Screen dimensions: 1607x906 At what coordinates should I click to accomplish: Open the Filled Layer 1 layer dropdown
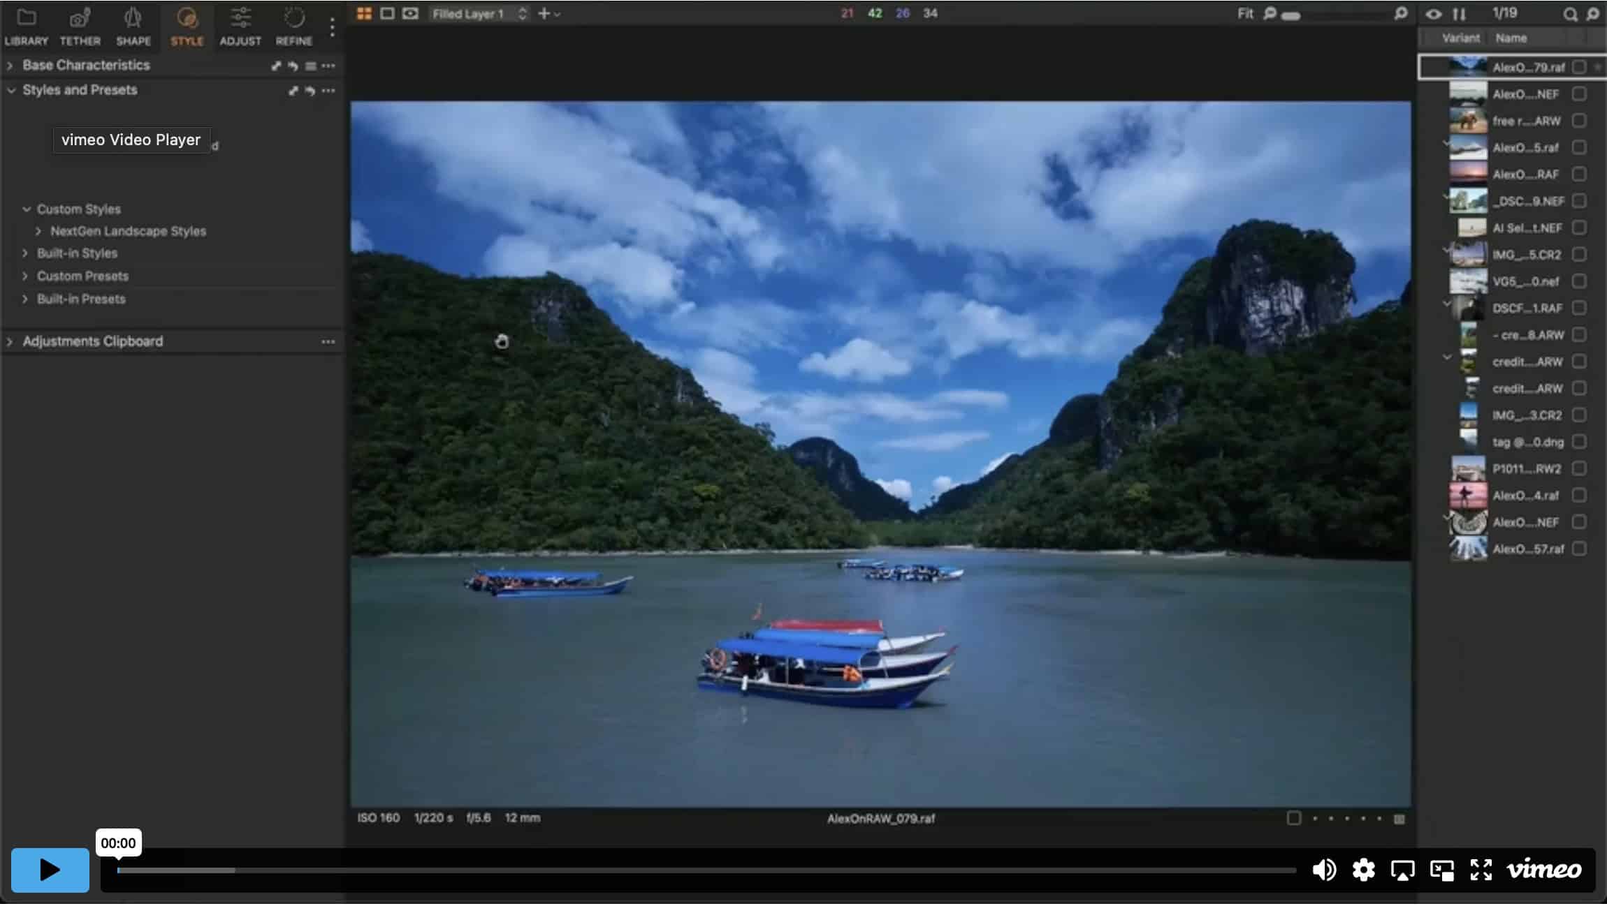(x=479, y=14)
